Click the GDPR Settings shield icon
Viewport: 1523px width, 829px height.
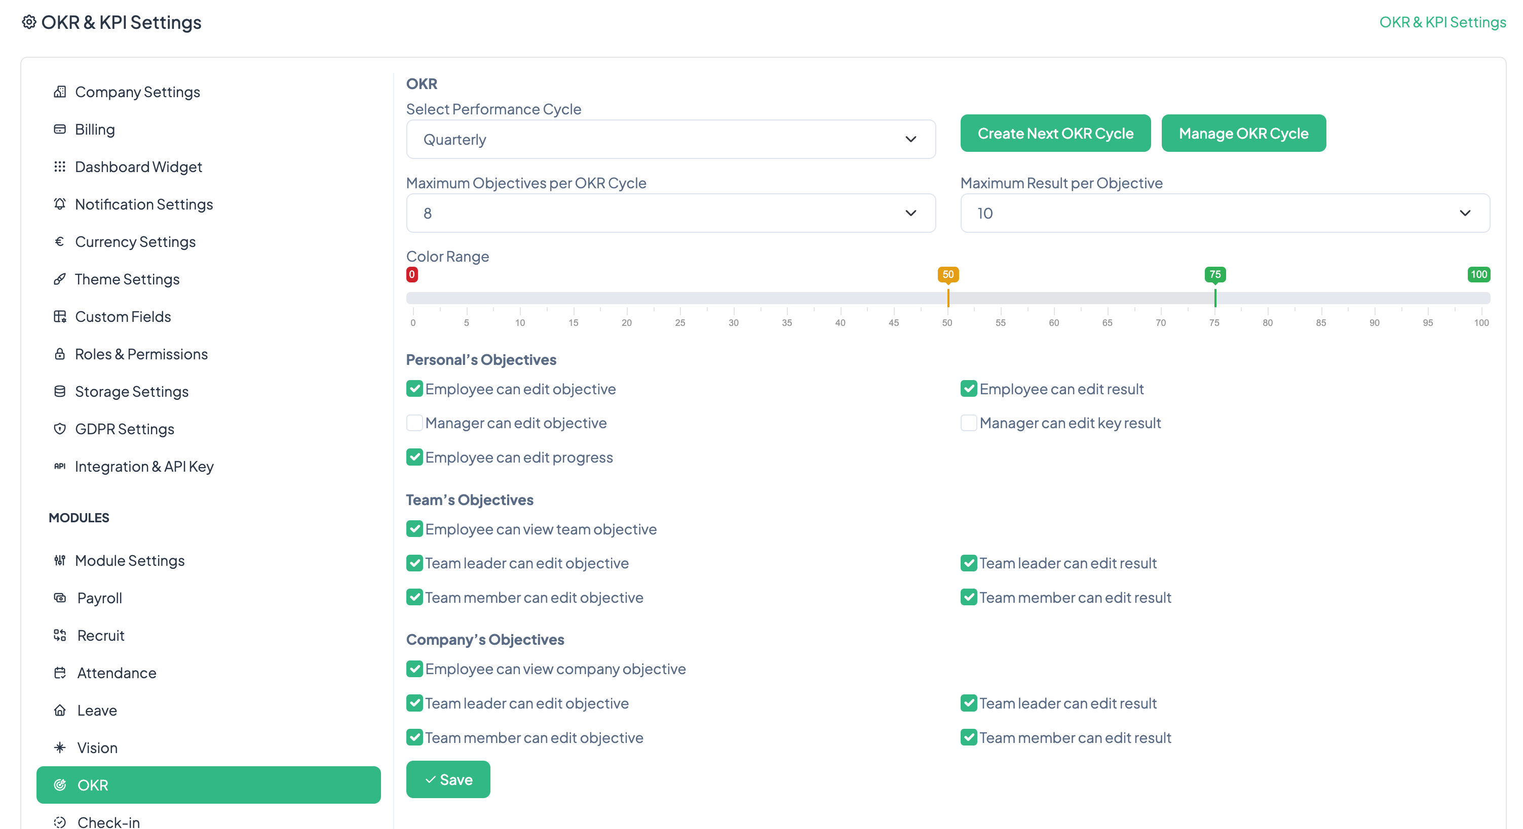pyautogui.click(x=60, y=429)
